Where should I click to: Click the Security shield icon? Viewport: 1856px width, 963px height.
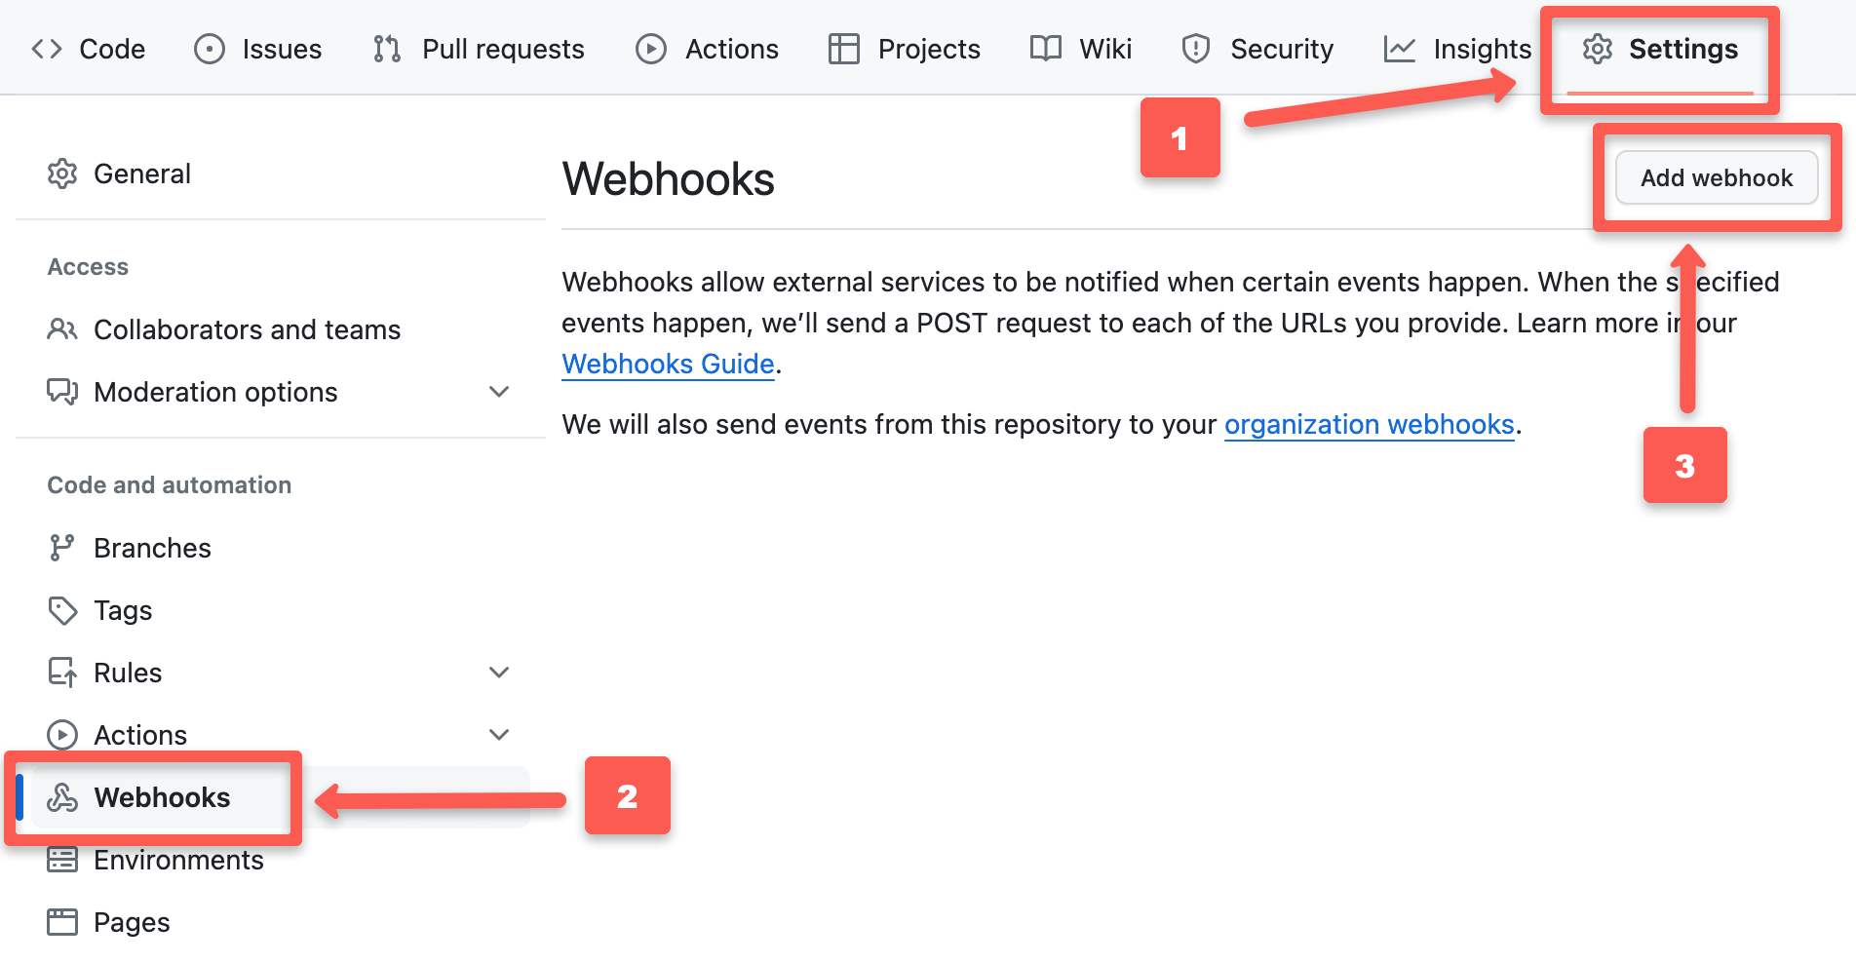(1194, 48)
